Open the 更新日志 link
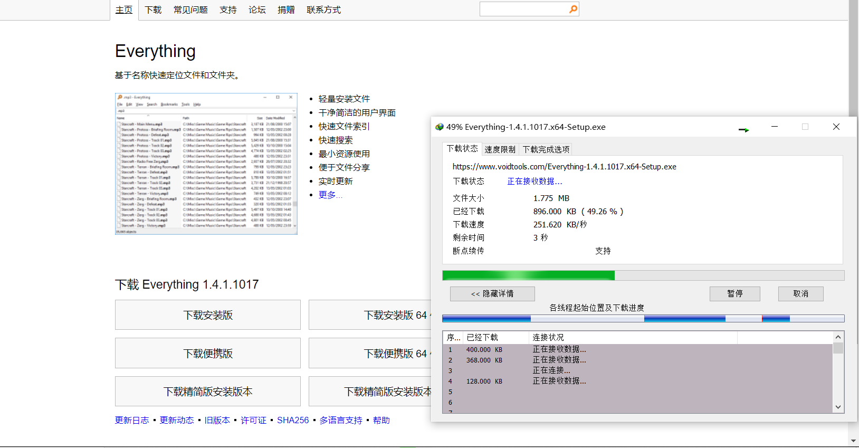The height and width of the screenshot is (448, 859). [x=132, y=420]
